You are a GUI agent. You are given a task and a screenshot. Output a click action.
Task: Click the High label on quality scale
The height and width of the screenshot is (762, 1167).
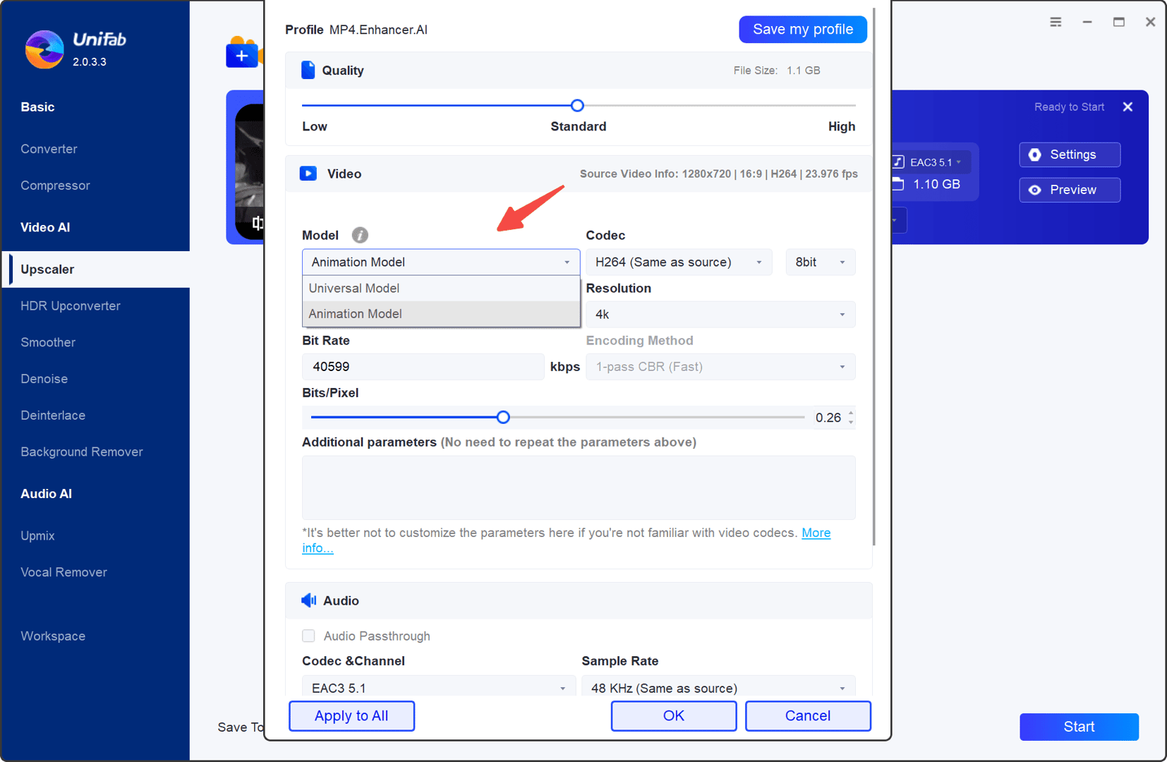pos(842,126)
